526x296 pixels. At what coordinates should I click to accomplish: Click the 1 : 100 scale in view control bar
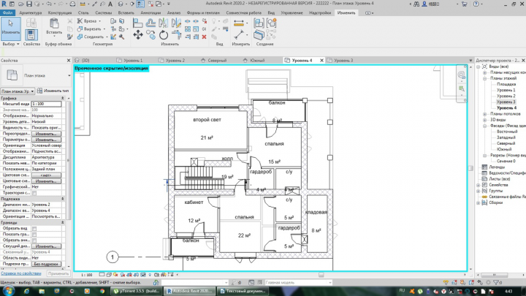87,275
